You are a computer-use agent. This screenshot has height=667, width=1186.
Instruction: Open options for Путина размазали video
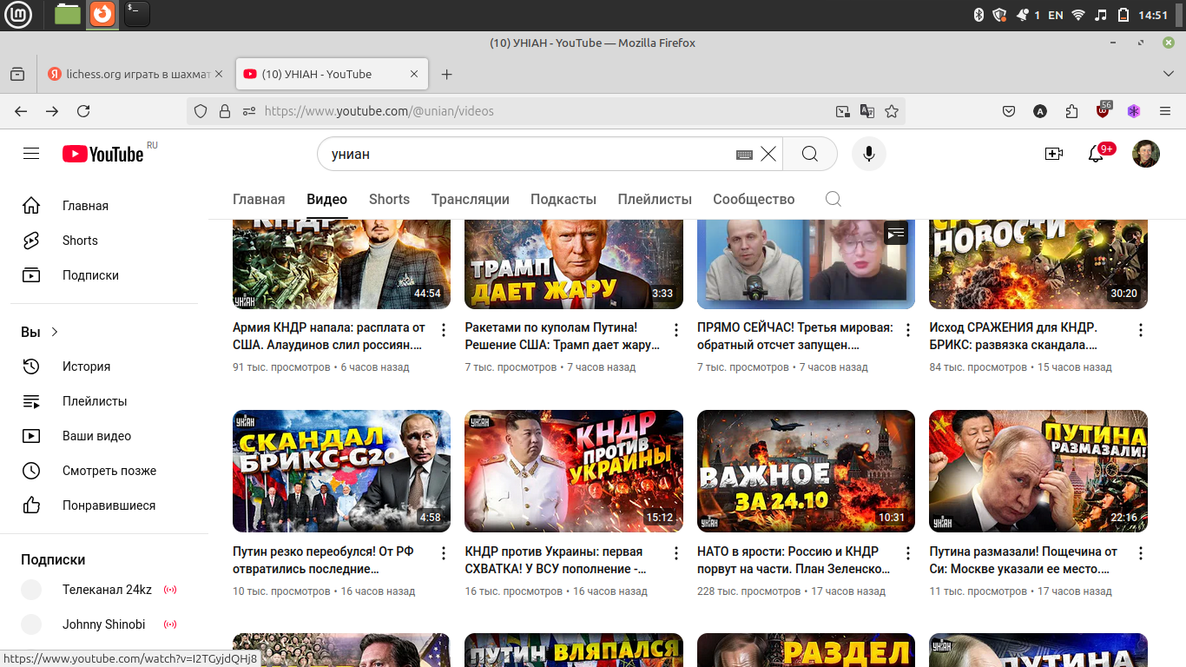coord(1141,553)
